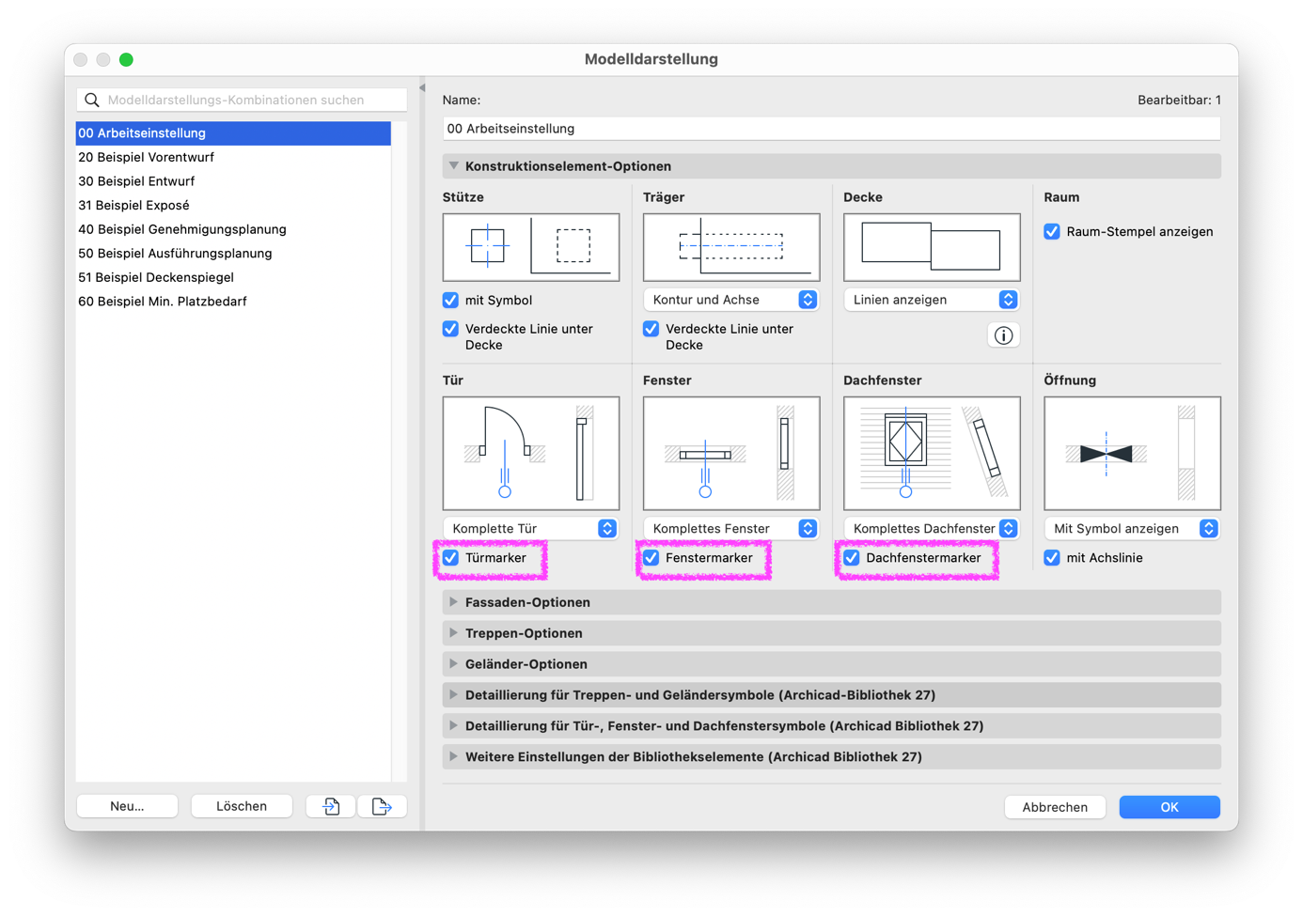Select '60 Beispiel Min. Platzbedarf' combination

tap(233, 302)
